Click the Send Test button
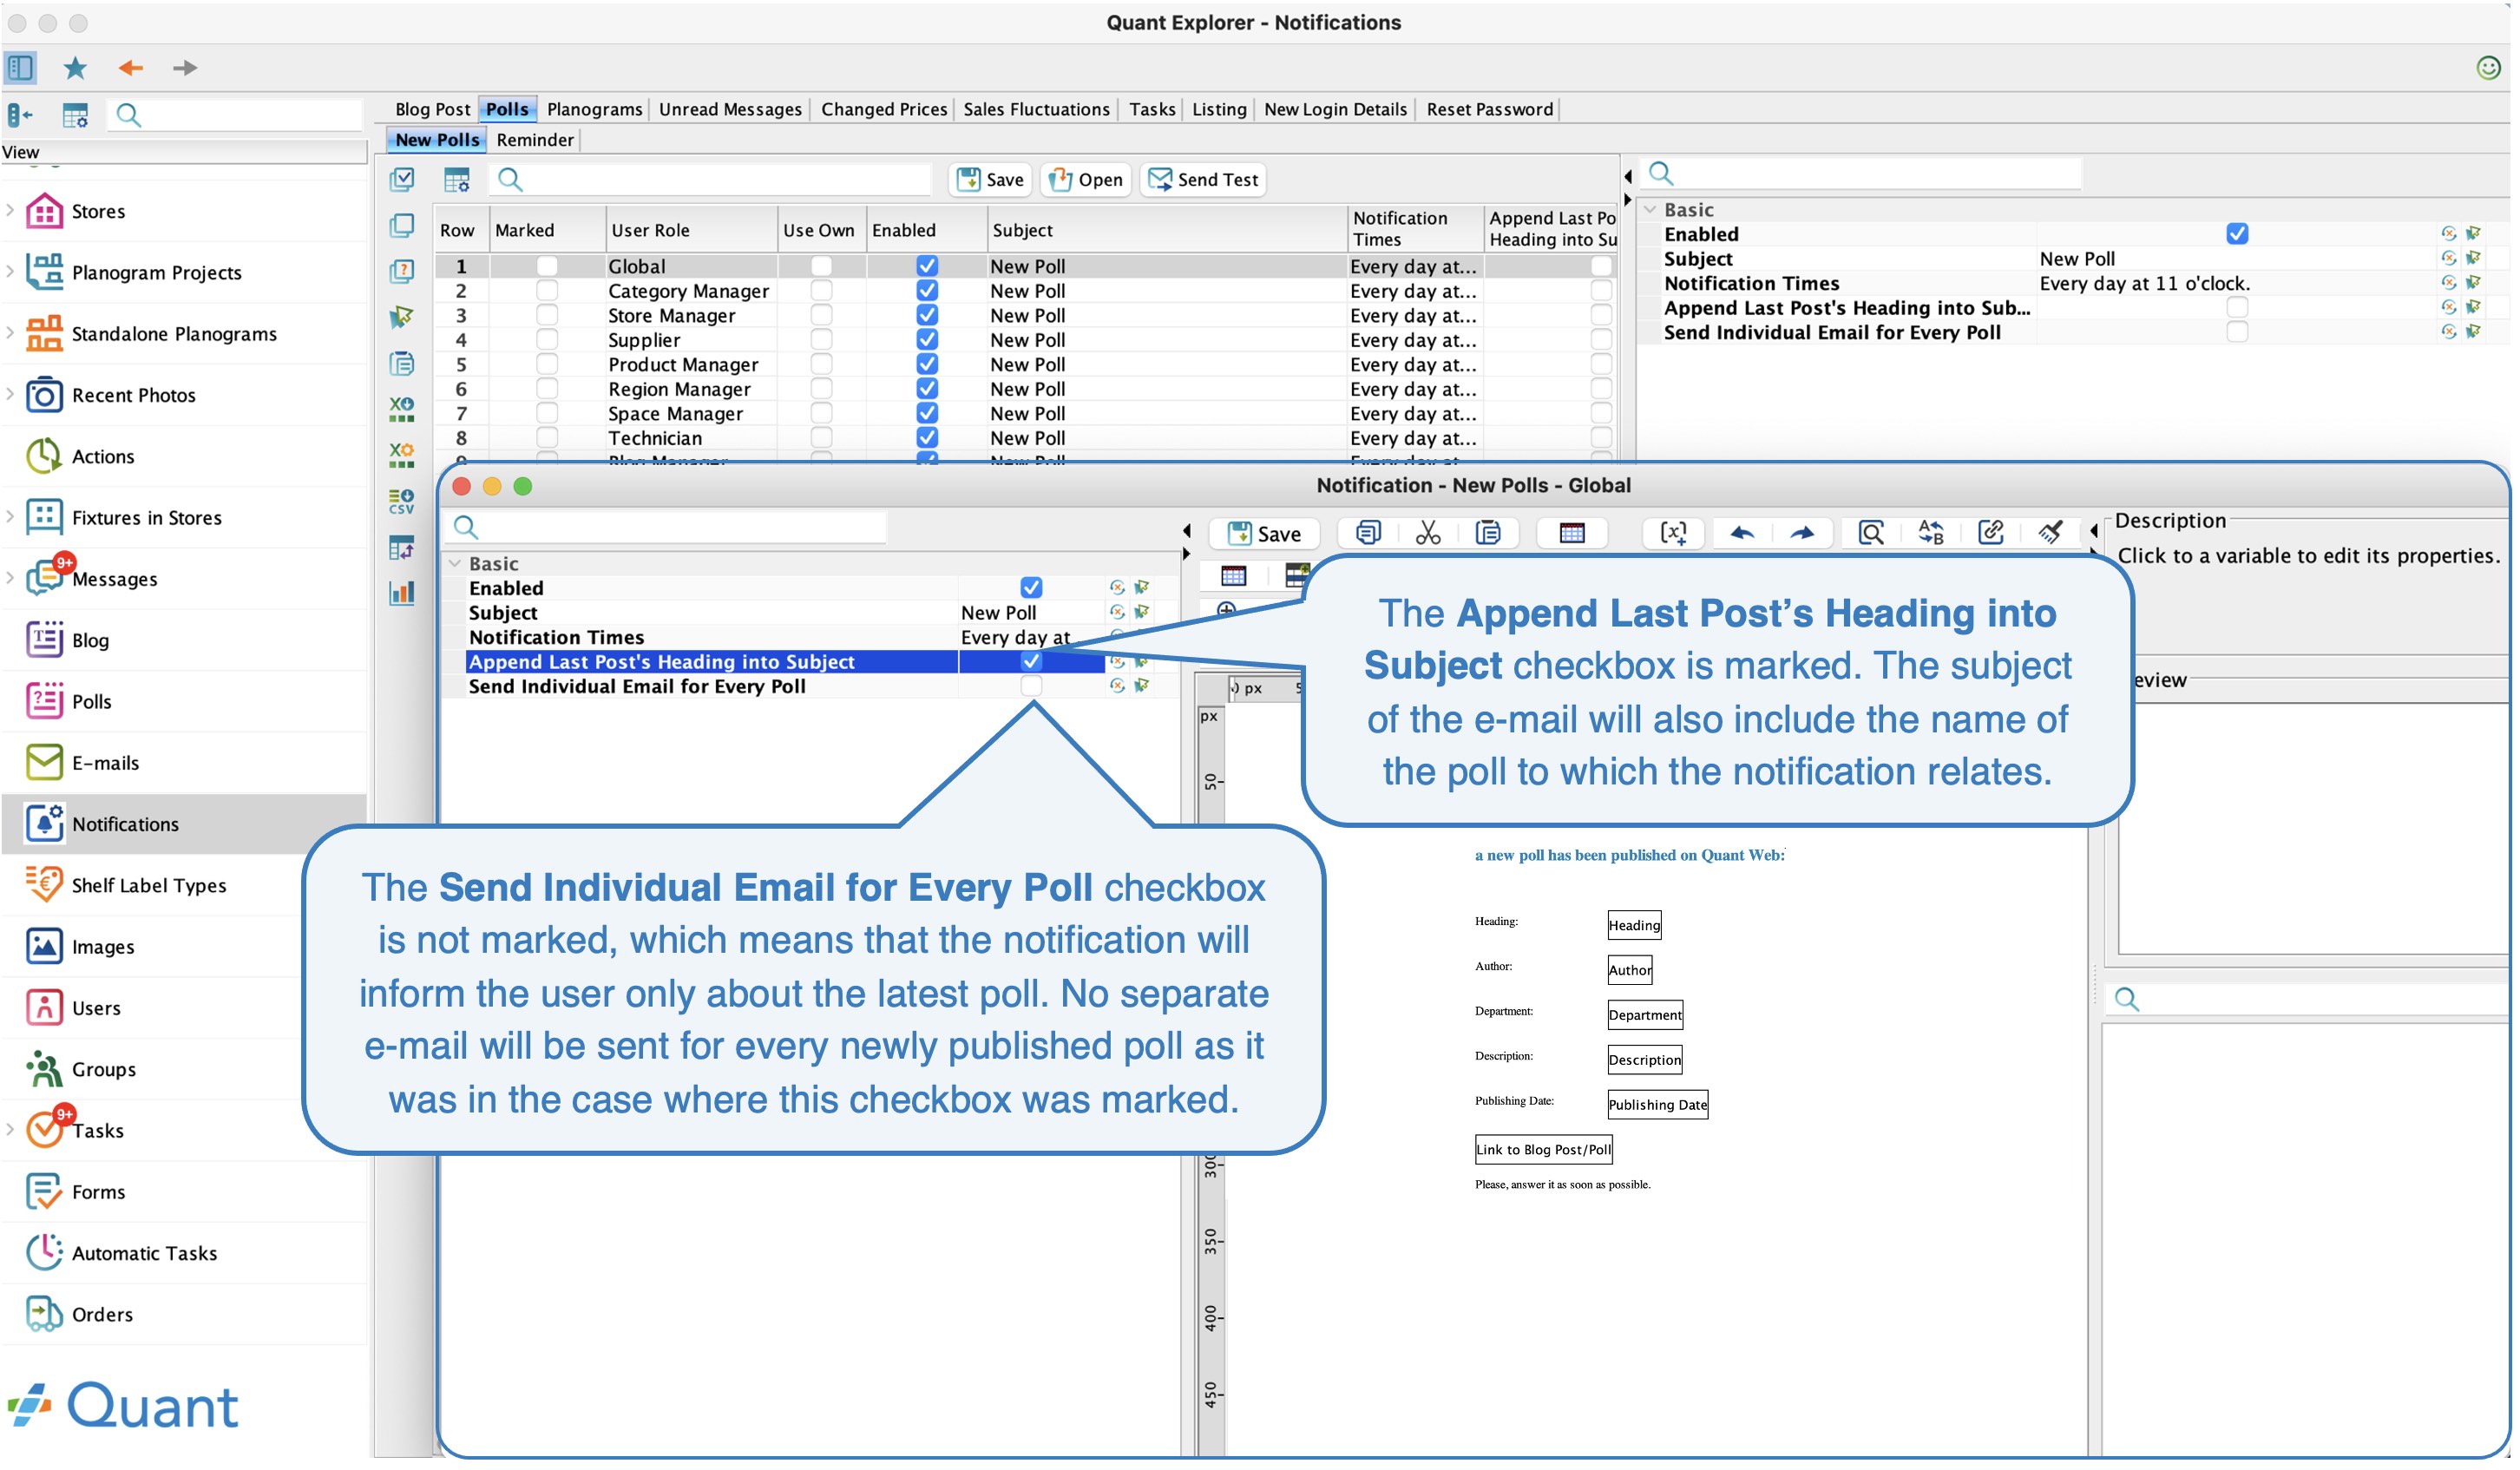The image size is (2520, 1470). (1203, 180)
